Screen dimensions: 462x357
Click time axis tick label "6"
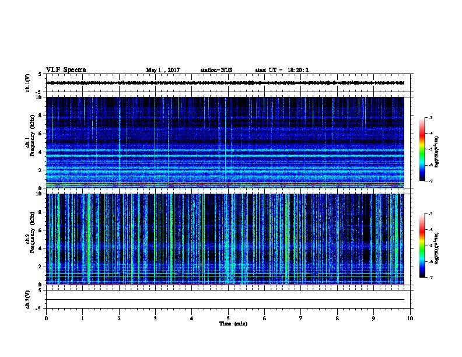265,318
